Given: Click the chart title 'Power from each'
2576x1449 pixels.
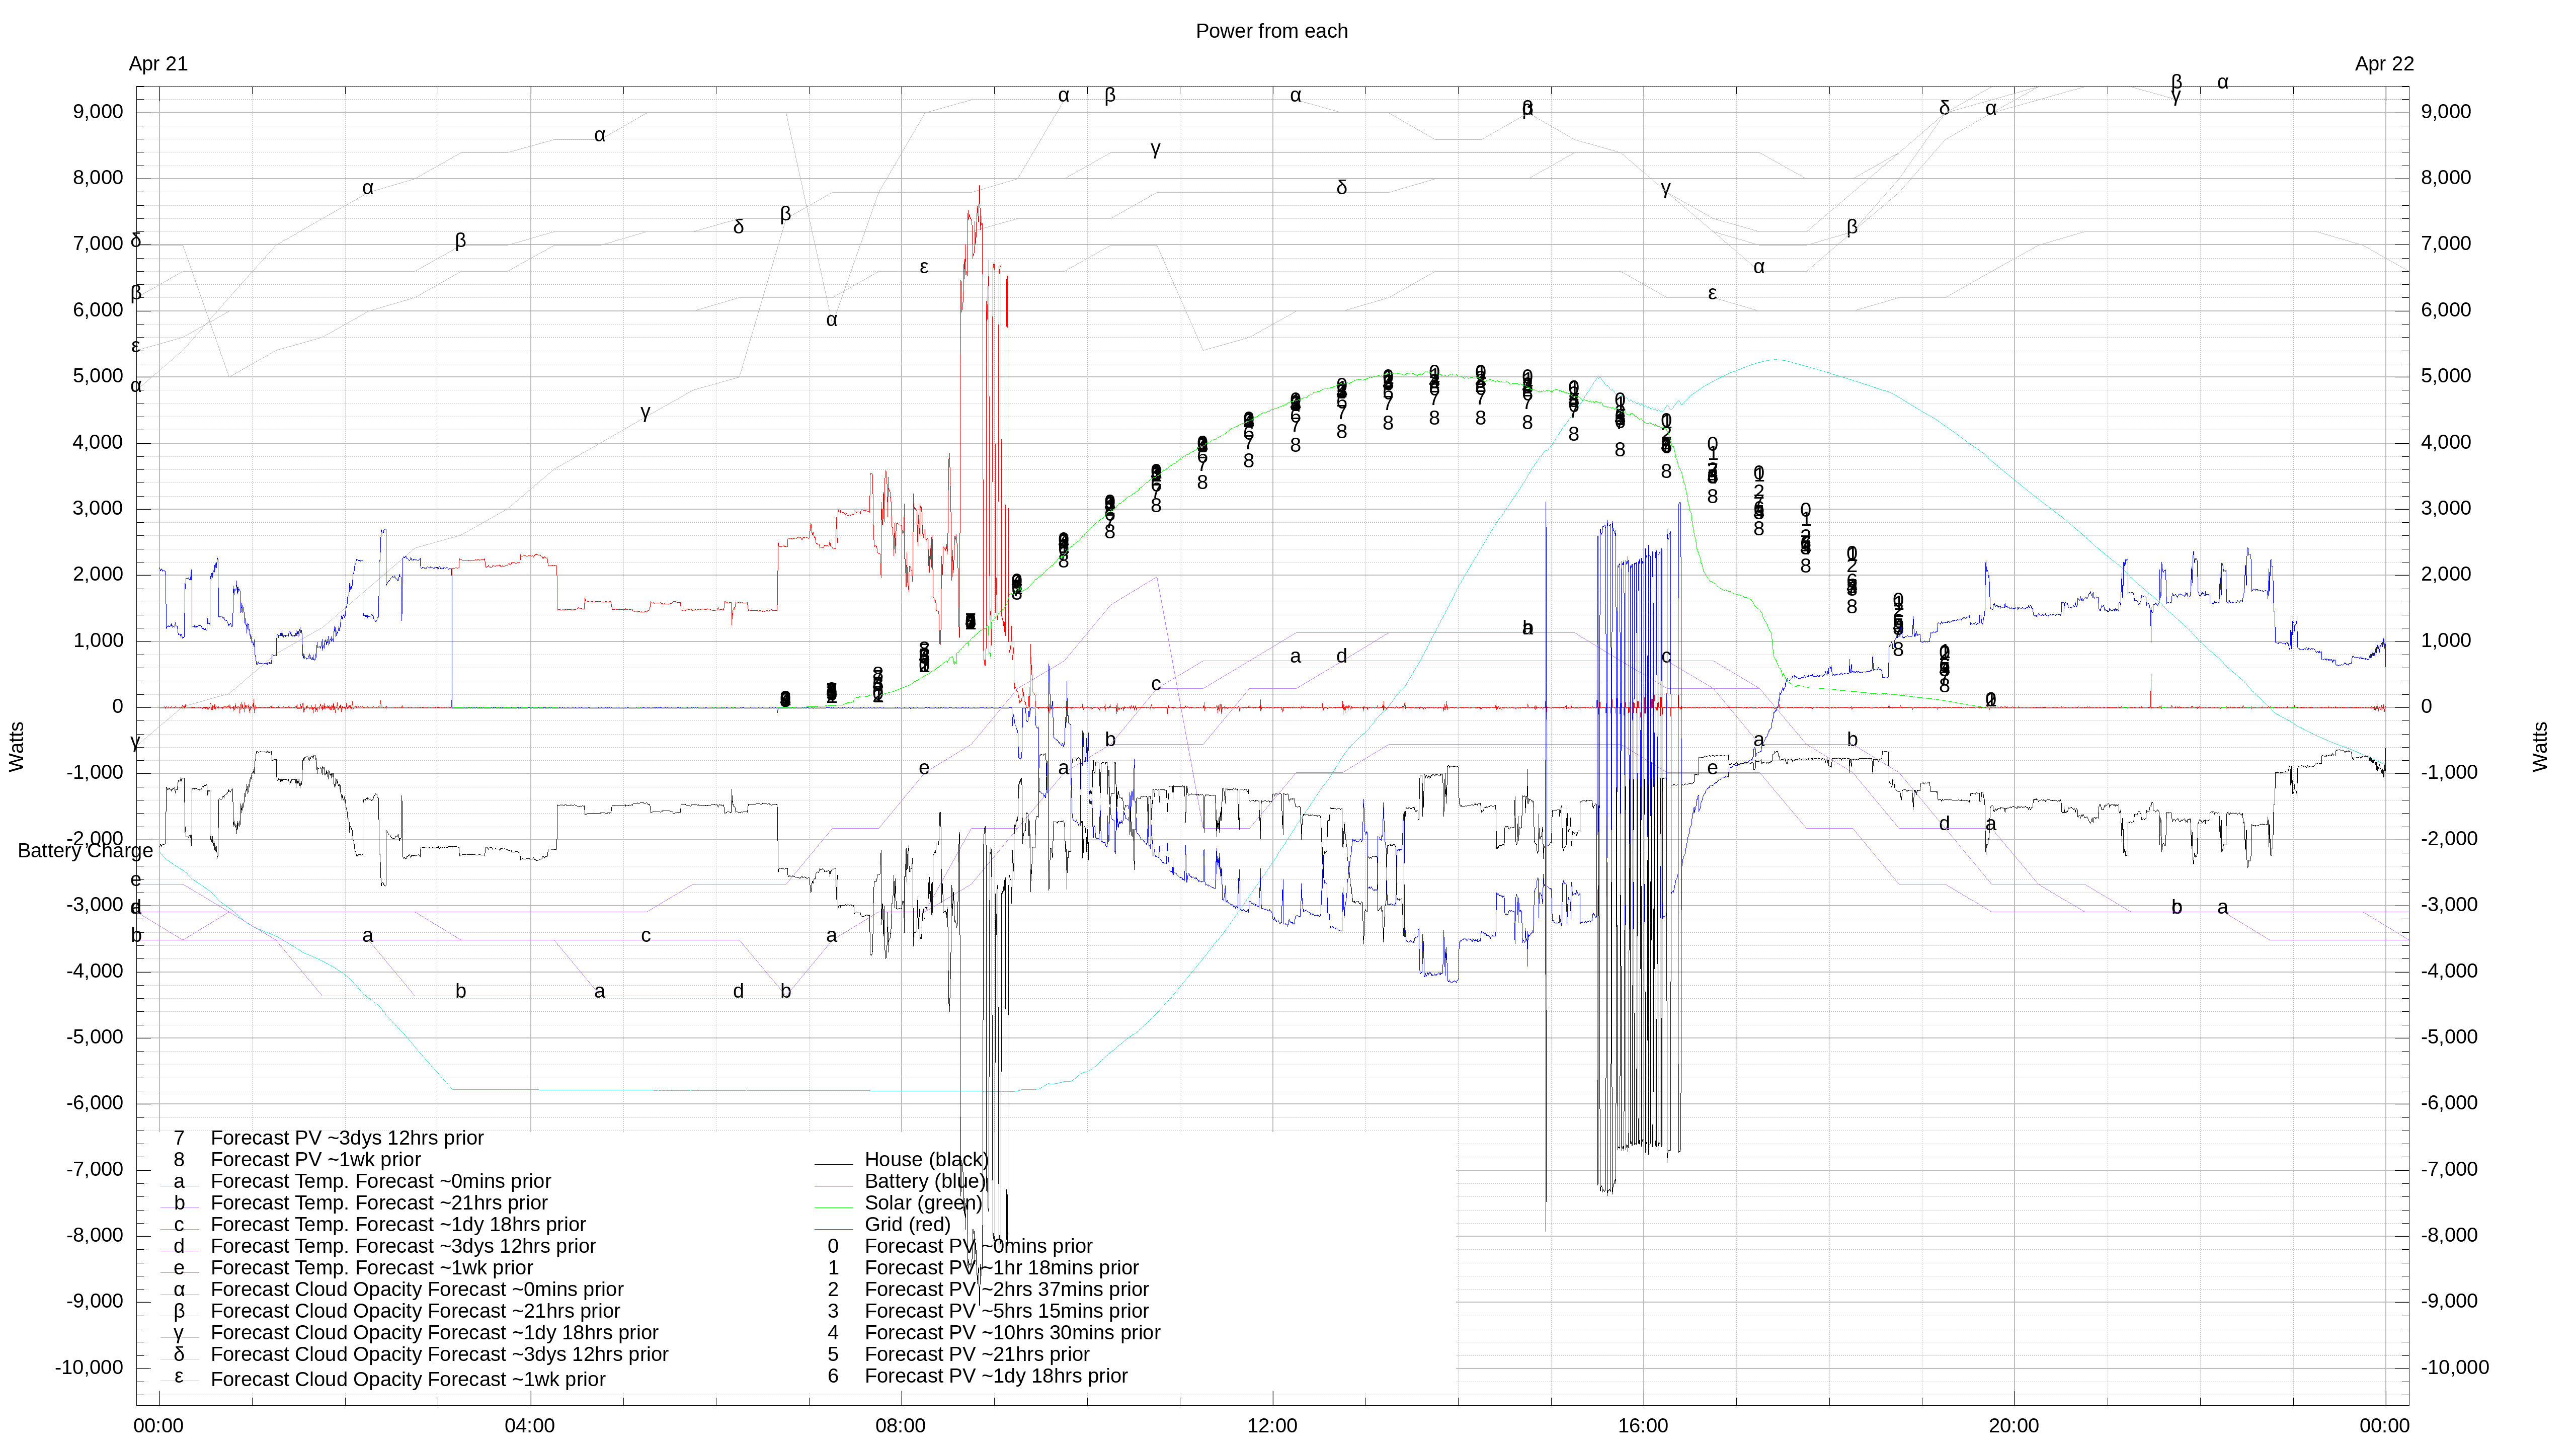Looking at the screenshot, I should (x=1271, y=31).
